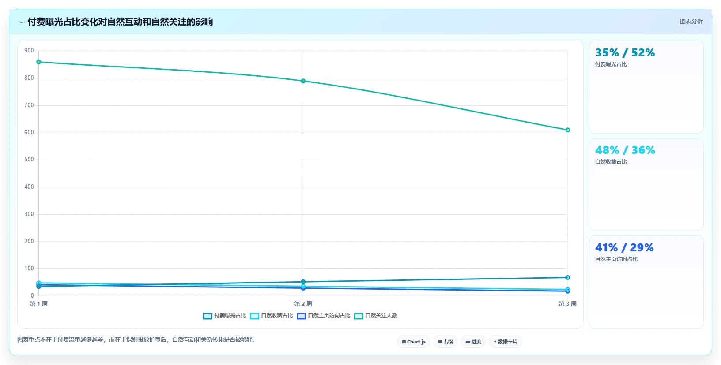Click the 100 y-axis tick label
721x365 pixels.
click(29, 268)
